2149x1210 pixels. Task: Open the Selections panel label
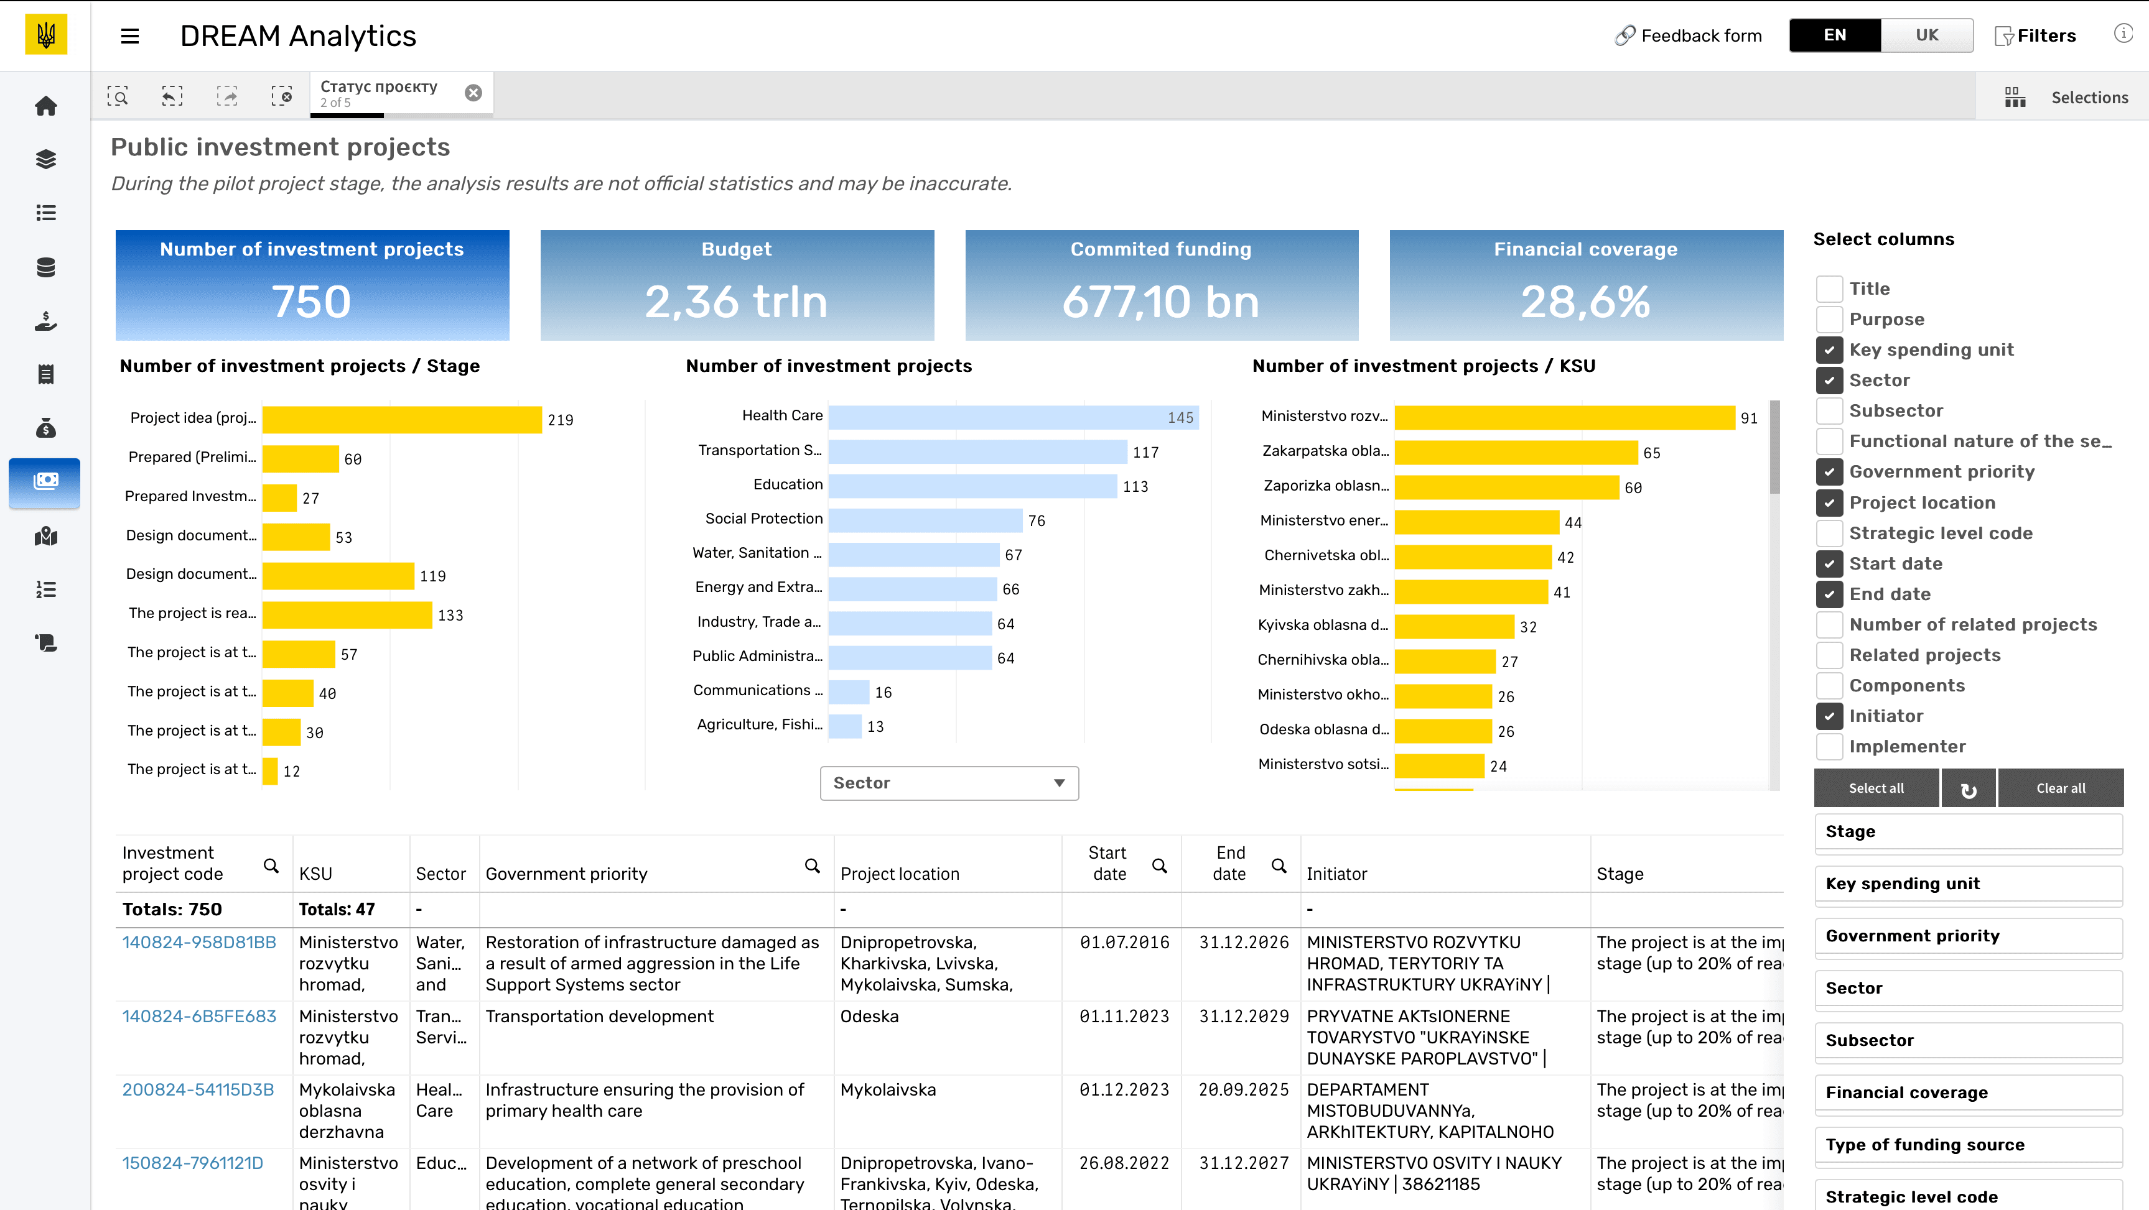pos(2089,98)
